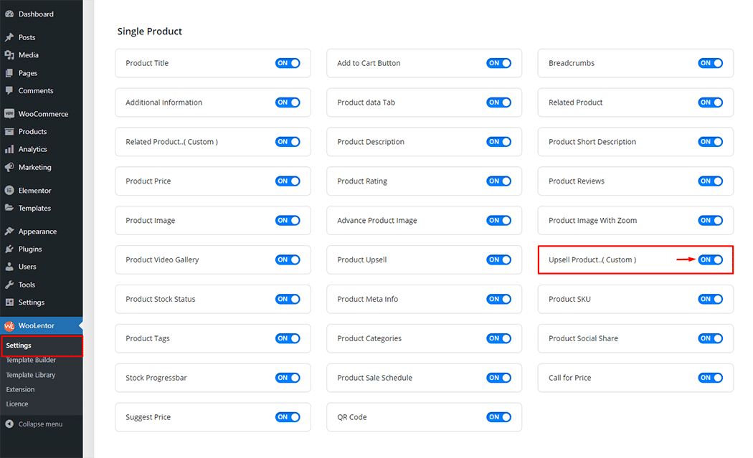This screenshot has width=753, height=458.
Task: Go to the Extension submenu link
Action: (x=20, y=390)
